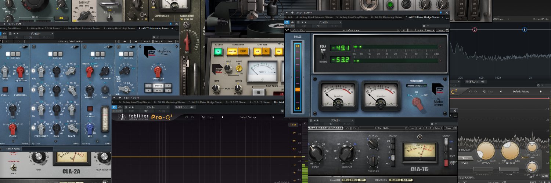Click undo button in CLA-76 toolbar
Viewport: 551px width, 183px height.
coord(347,128)
